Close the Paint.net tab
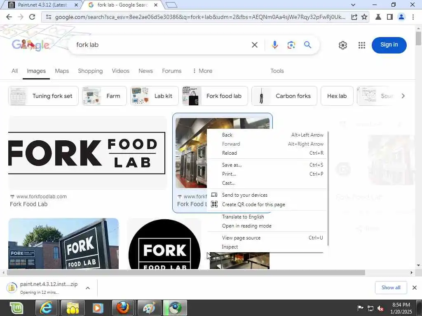Viewport: 422px width, 316px height. [x=76, y=5]
